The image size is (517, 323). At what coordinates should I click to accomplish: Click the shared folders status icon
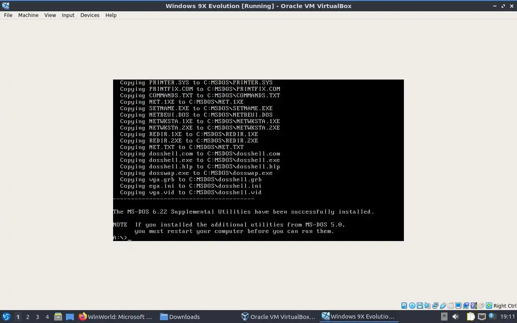tap(451, 306)
